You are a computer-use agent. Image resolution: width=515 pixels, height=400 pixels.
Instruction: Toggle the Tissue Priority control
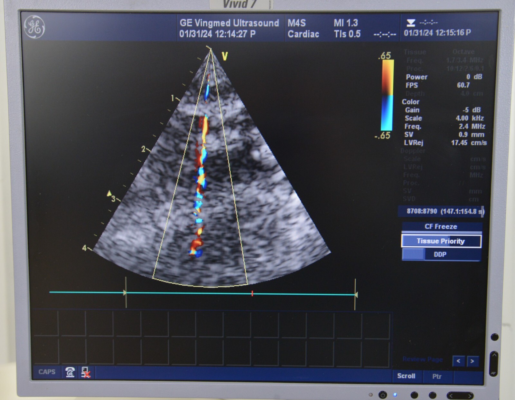441,241
